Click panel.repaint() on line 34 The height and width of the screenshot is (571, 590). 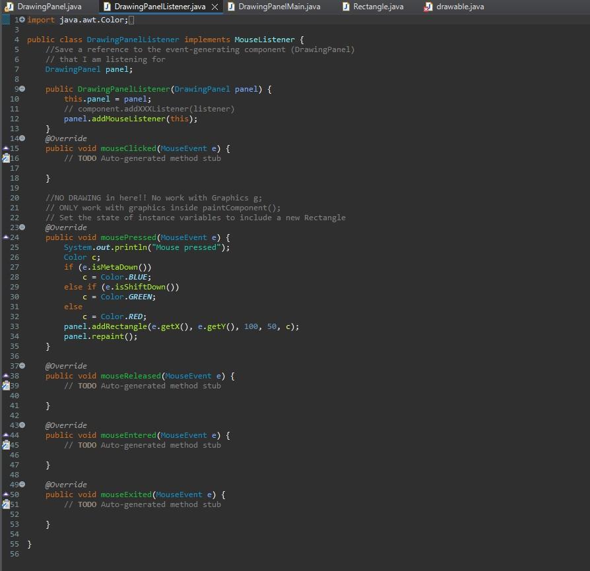(x=100, y=336)
